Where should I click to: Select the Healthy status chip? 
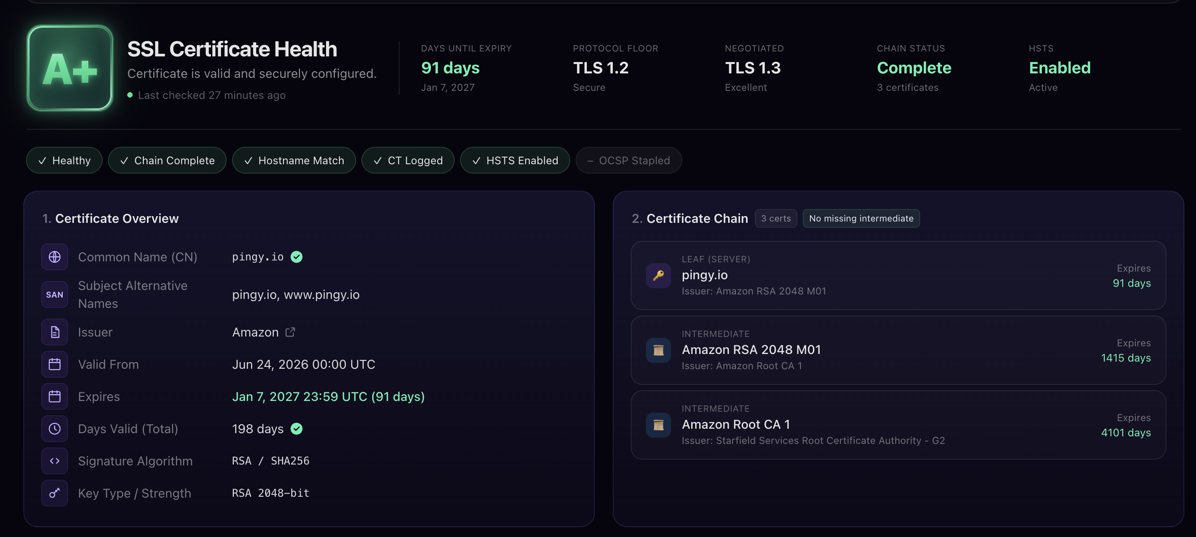(x=64, y=161)
